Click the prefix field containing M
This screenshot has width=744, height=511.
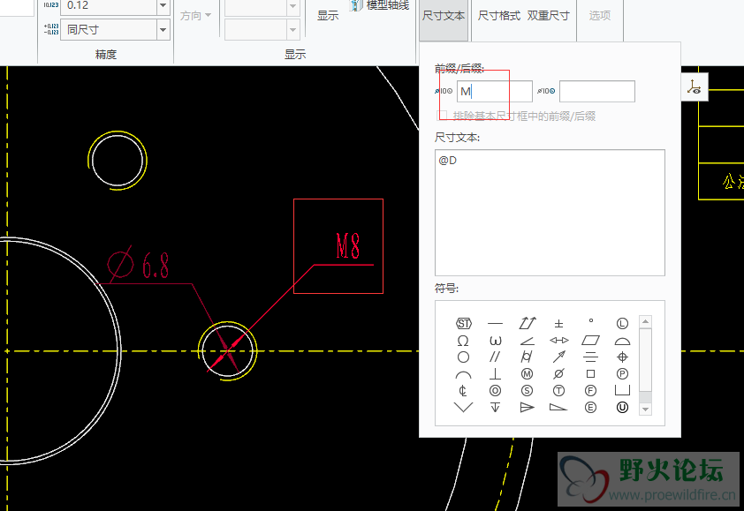tap(495, 91)
